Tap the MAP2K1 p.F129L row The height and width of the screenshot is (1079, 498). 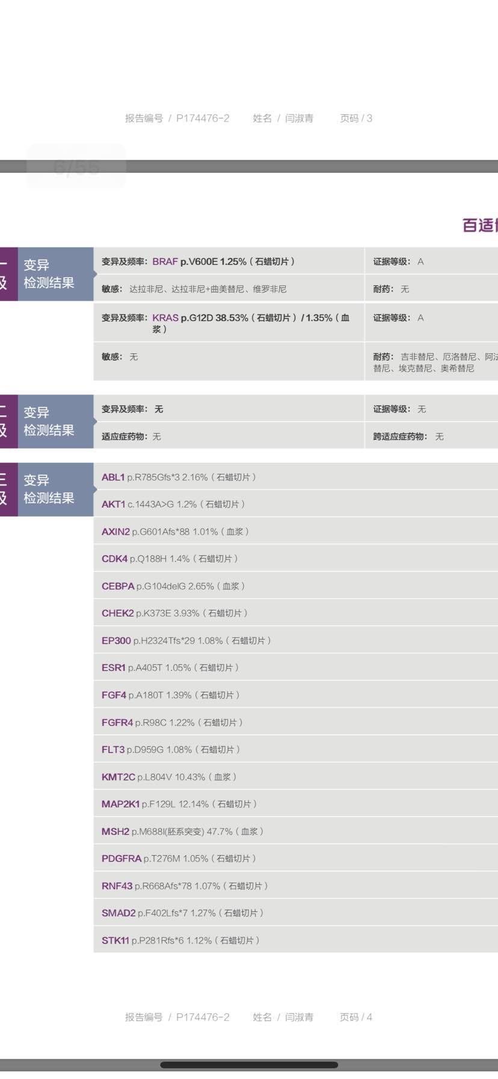(179, 804)
